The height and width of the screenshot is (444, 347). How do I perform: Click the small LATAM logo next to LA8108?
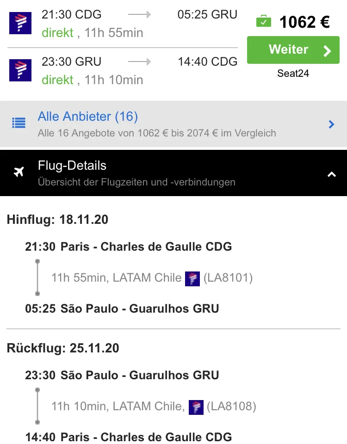point(196,407)
